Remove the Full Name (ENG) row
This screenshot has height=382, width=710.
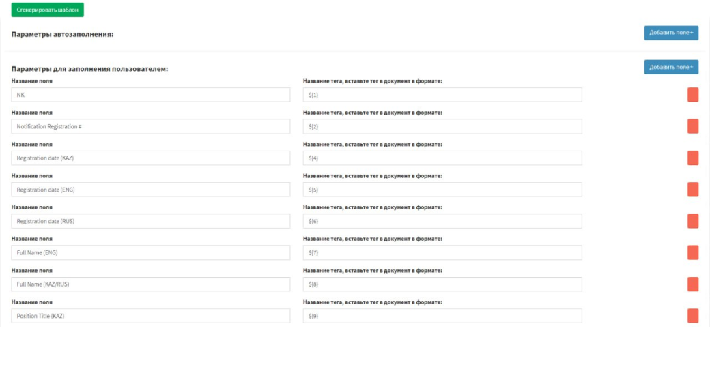692,252
